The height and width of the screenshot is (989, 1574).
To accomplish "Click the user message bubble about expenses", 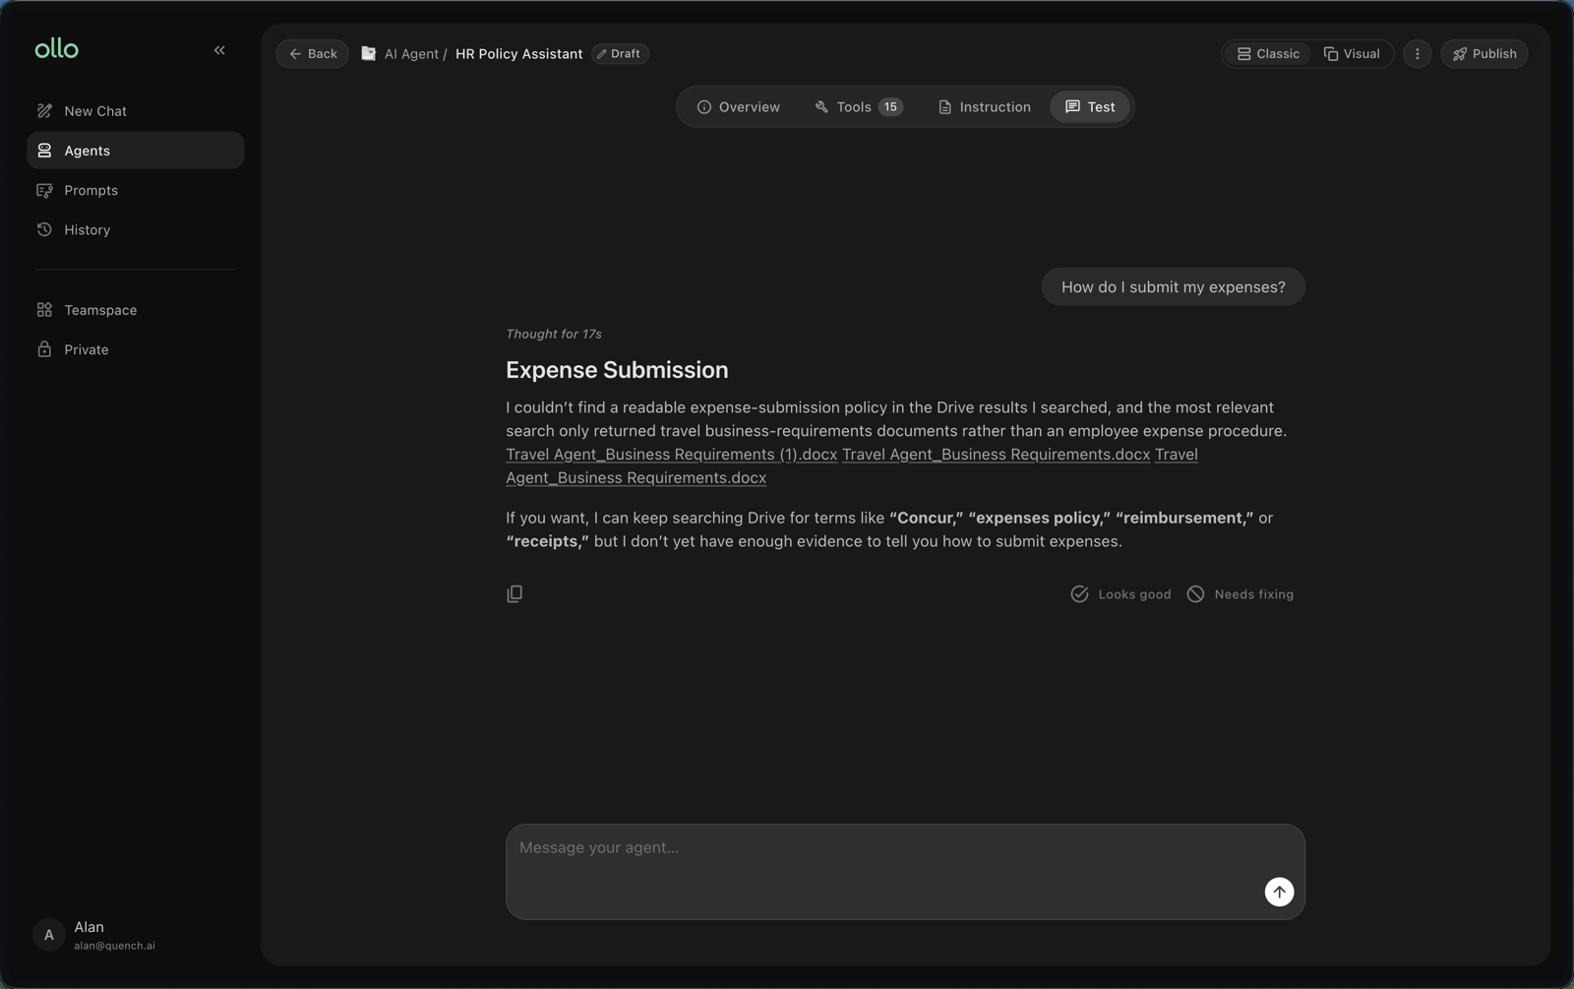I will click(x=1173, y=287).
